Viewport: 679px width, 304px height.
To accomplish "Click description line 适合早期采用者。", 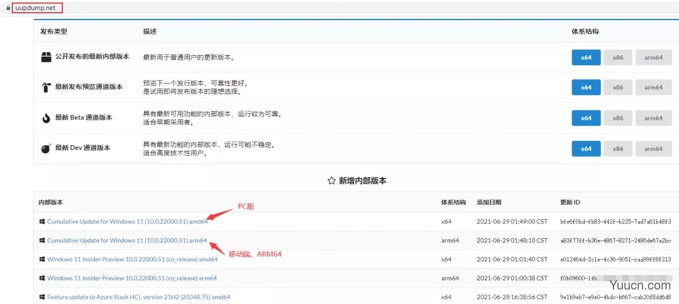I will [168, 122].
